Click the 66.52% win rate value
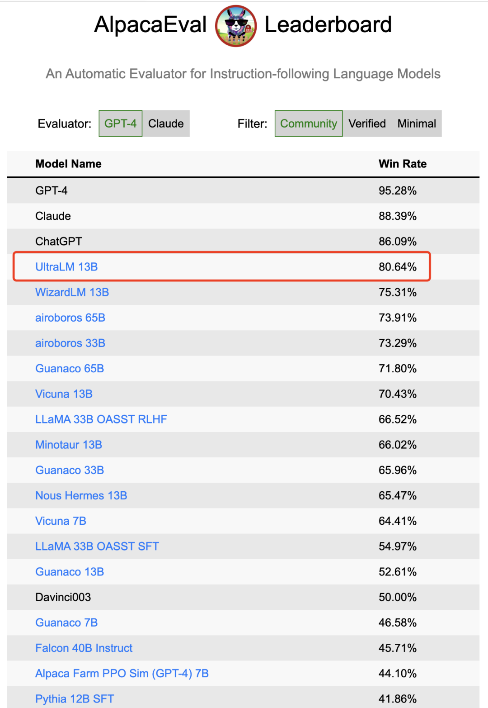Viewport: 488px width, 708px height. pyautogui.click(x=398, y=419)
